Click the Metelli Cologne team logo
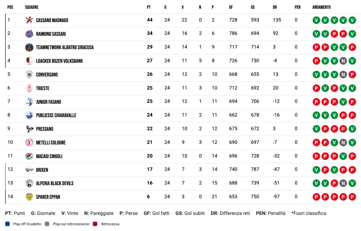 (29, 143)
